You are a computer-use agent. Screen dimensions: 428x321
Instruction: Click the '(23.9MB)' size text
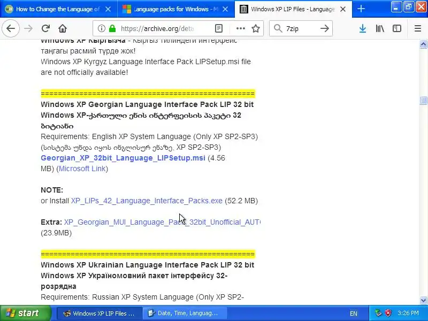click(56, 233)
